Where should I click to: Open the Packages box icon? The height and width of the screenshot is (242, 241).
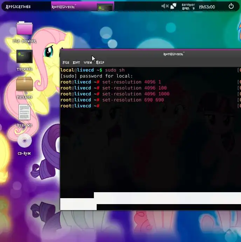click(x=25, y=84)
